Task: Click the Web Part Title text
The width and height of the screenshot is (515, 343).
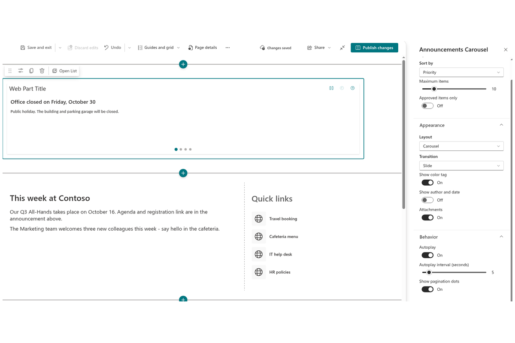Action: click(27, 89)
